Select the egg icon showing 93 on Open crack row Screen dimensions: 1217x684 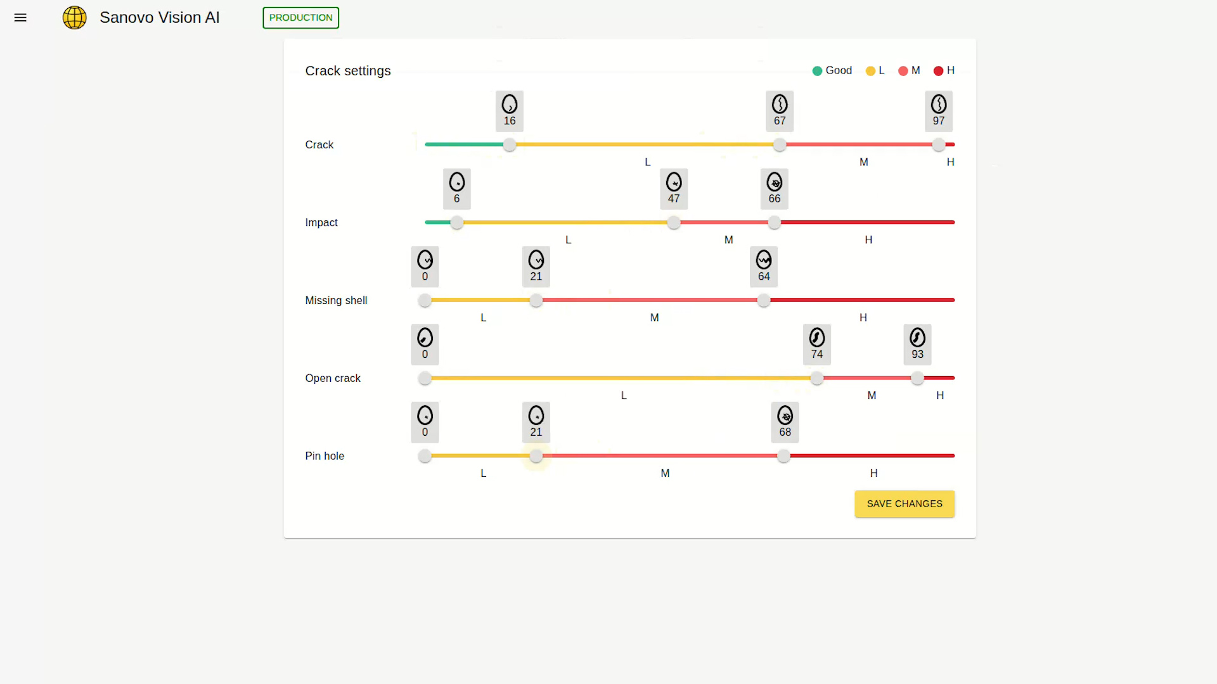click(x=917, y=345)
